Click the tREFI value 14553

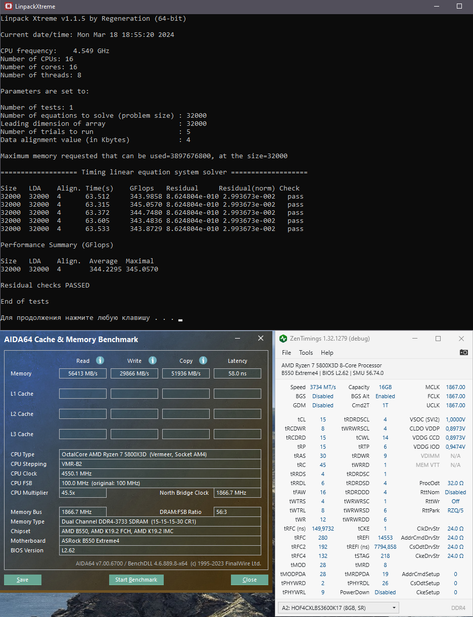pos(385,538)
